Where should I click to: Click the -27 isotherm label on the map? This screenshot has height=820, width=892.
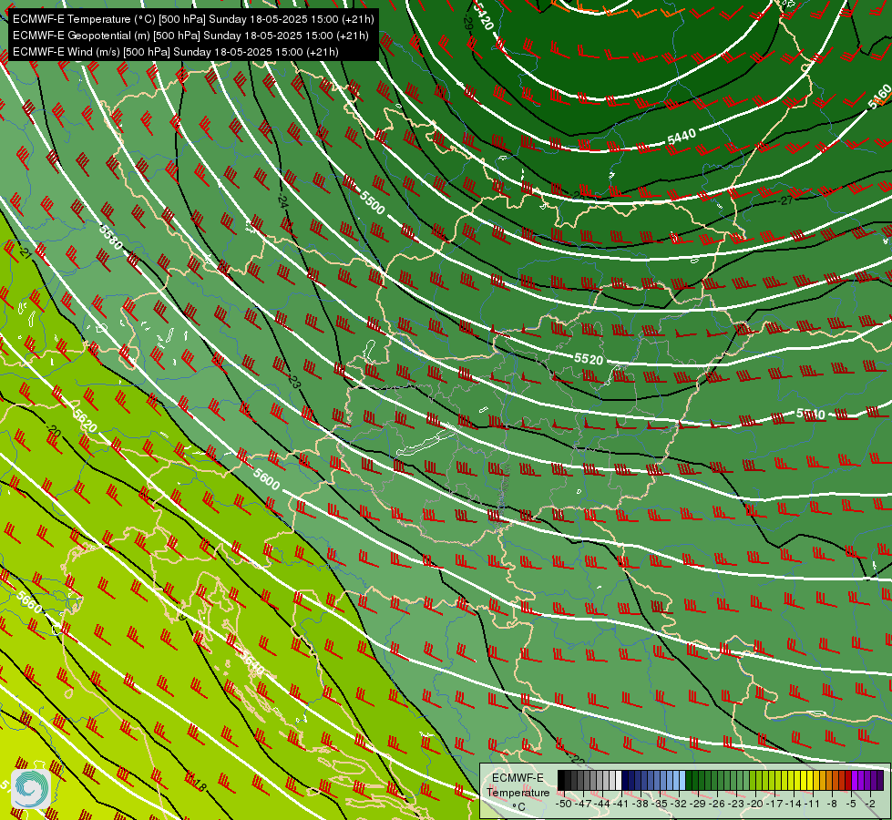point(785,200)
